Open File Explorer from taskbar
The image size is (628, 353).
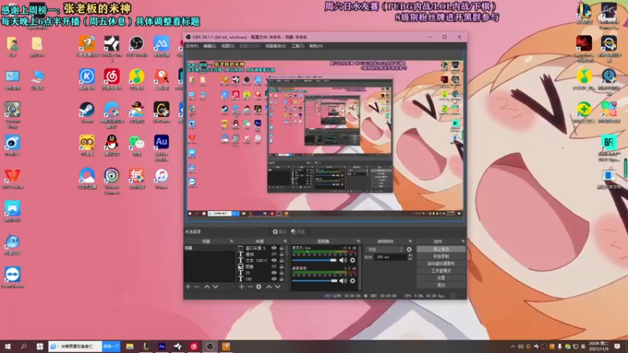pos(130,347)
